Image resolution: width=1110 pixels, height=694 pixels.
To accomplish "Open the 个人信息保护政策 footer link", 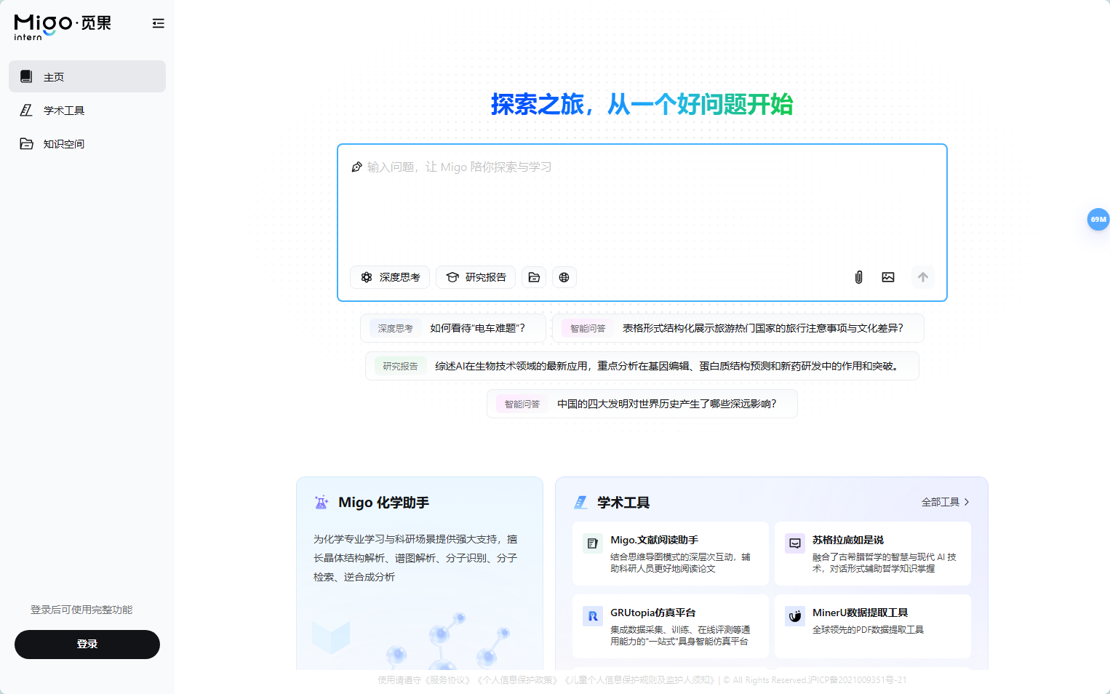I will (x=519, y=680).
